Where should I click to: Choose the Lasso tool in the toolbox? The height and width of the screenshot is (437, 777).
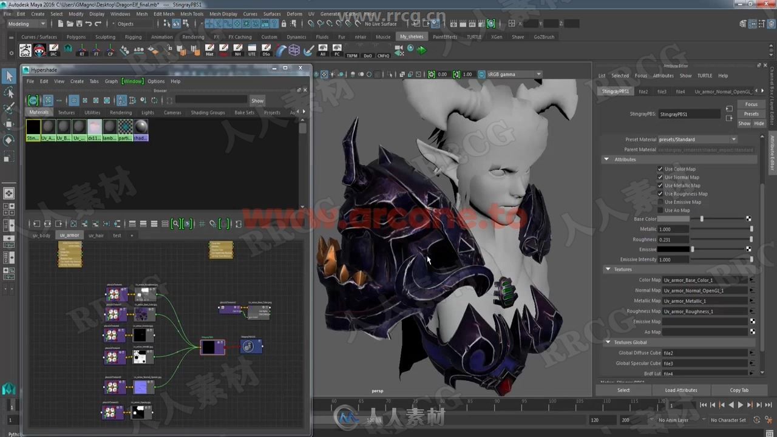8,92
